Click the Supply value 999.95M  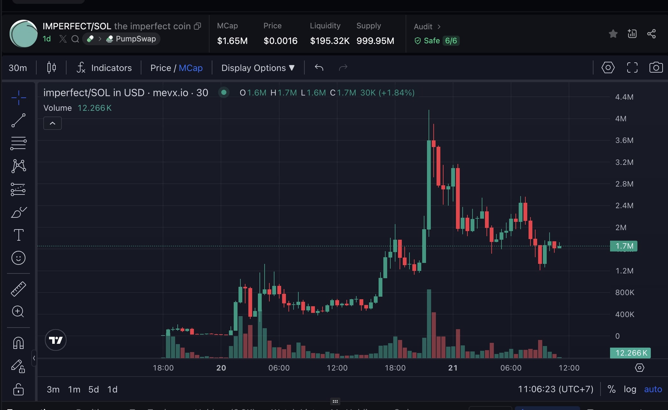(375, 41)
